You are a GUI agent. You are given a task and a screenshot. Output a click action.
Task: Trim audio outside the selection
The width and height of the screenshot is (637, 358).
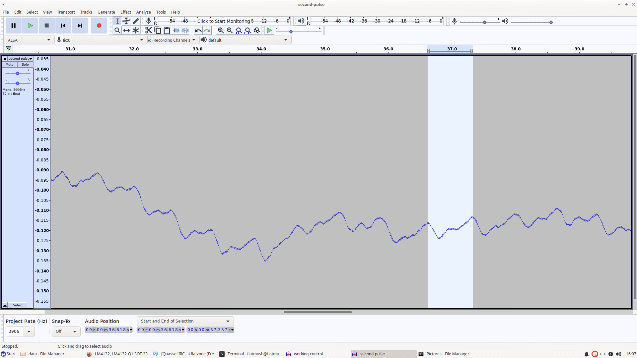pos(176,30)
